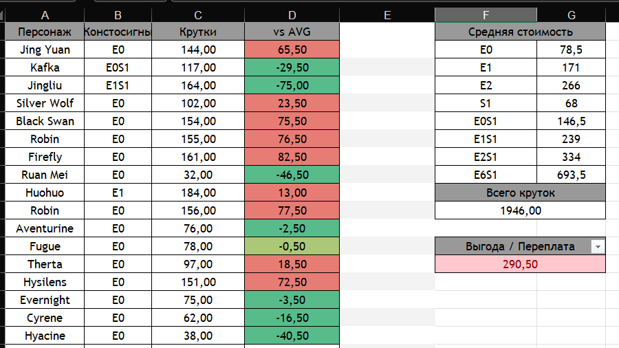Select the column B header
619x348 pixels.
point(118,14)
